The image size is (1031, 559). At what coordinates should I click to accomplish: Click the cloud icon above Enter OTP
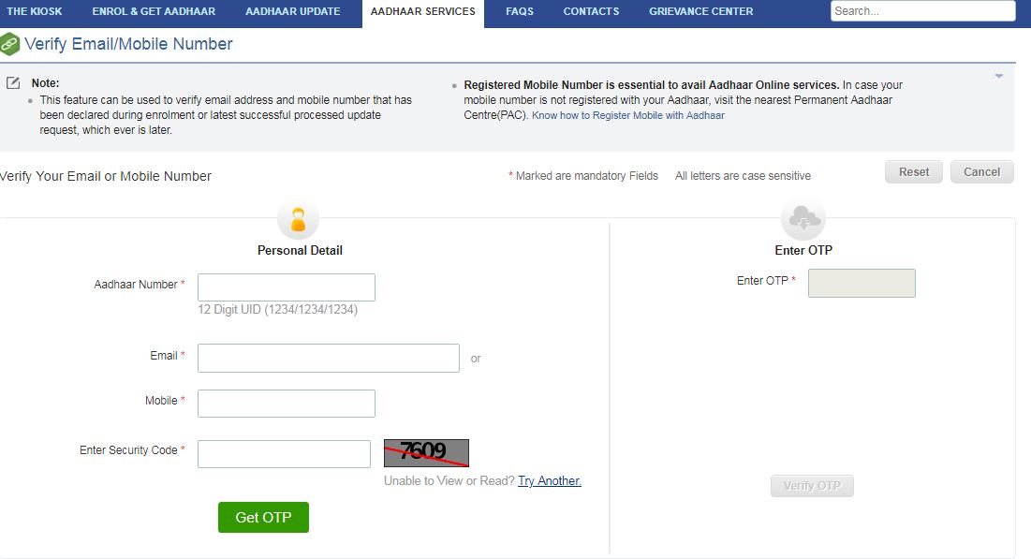[x=803, y=218]
